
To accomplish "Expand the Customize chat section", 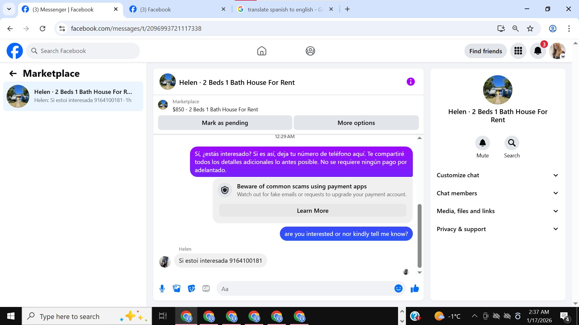I will [498, 175].
